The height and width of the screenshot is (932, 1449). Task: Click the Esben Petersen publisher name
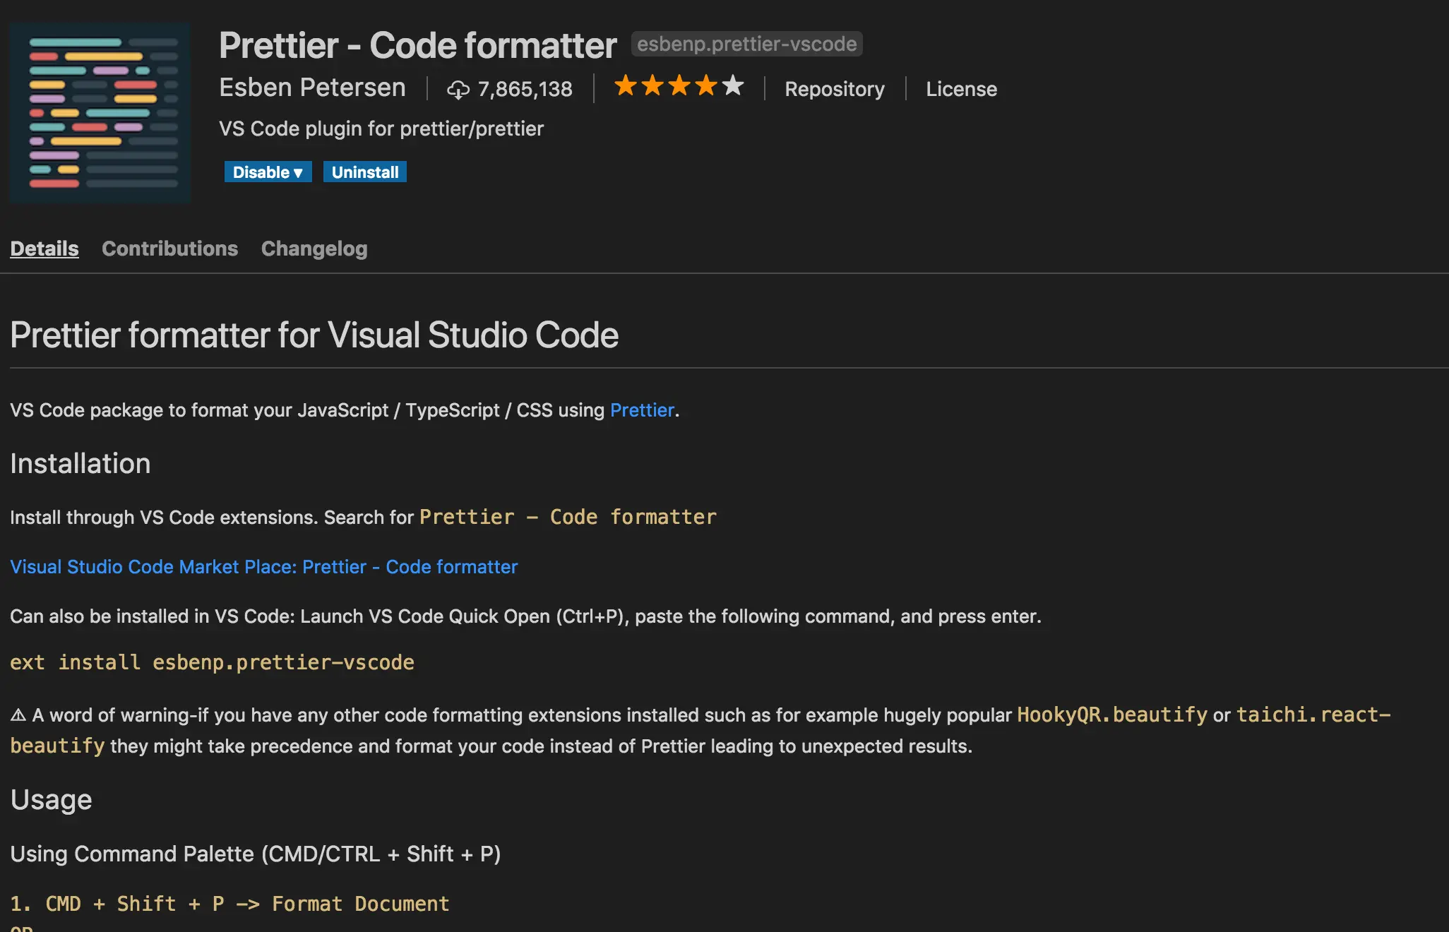(x=312, y=88)
